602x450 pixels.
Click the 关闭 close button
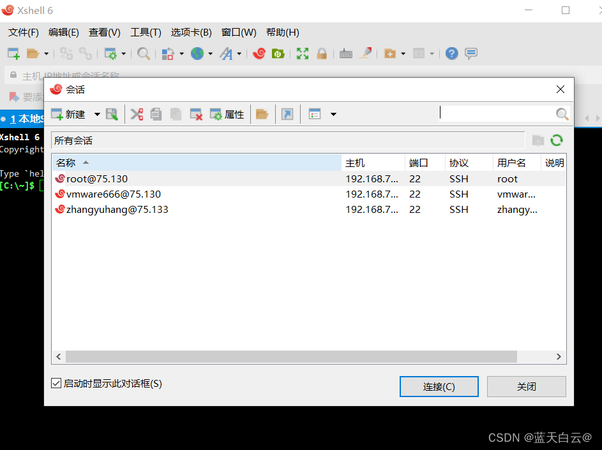point(527,386)
